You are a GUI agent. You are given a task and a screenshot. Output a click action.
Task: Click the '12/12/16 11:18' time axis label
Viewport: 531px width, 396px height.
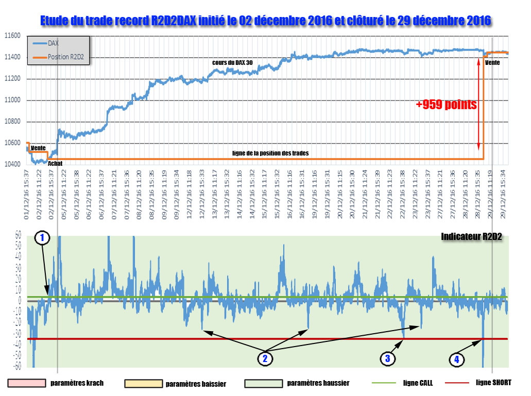coord(190,195)
